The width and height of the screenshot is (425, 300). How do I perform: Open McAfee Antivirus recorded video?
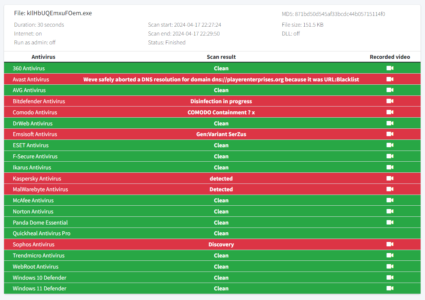(x=390, y=200)
